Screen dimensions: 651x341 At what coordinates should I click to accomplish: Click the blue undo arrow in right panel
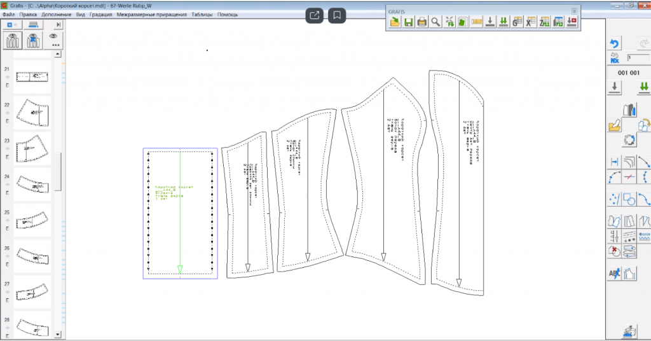(x=615, y=44)
